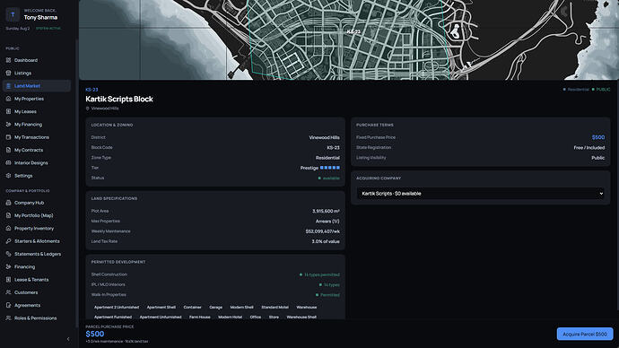Go to Company Hub link

point(36,203)
